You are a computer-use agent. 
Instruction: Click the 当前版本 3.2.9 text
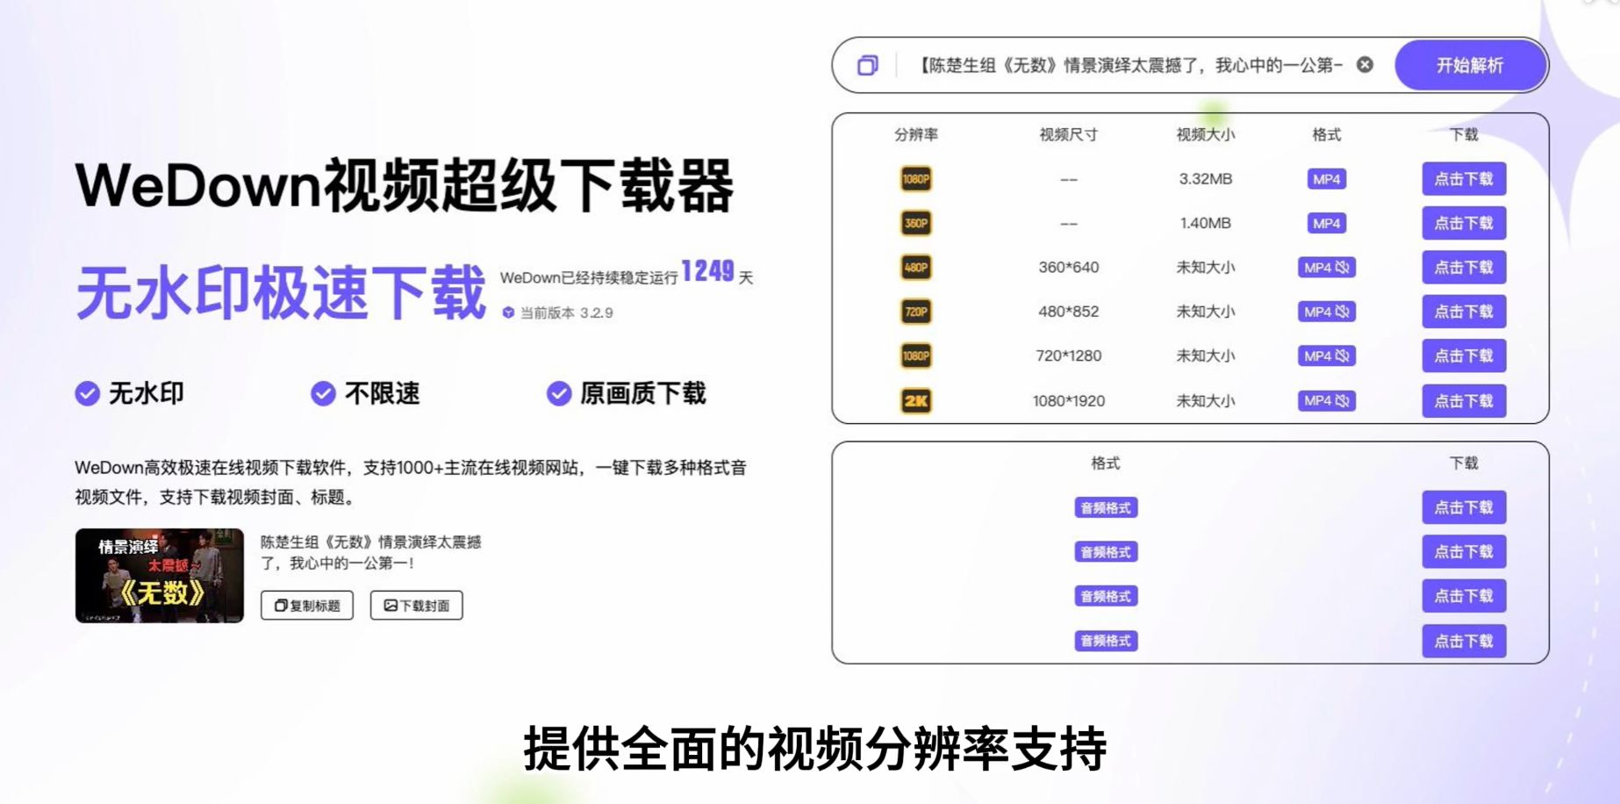pos(566,312)
